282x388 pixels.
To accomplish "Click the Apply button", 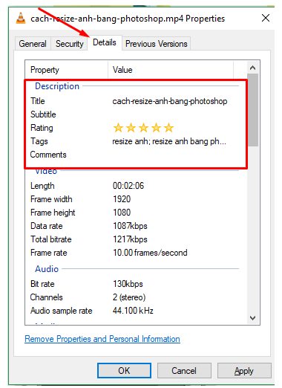I will [244, 371].
